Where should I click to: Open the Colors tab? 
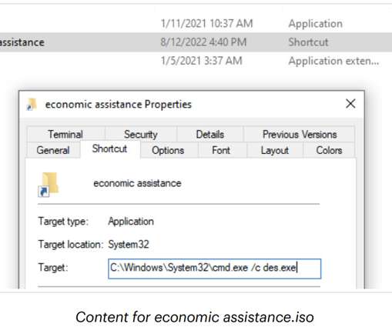click(x=329, y=150)
